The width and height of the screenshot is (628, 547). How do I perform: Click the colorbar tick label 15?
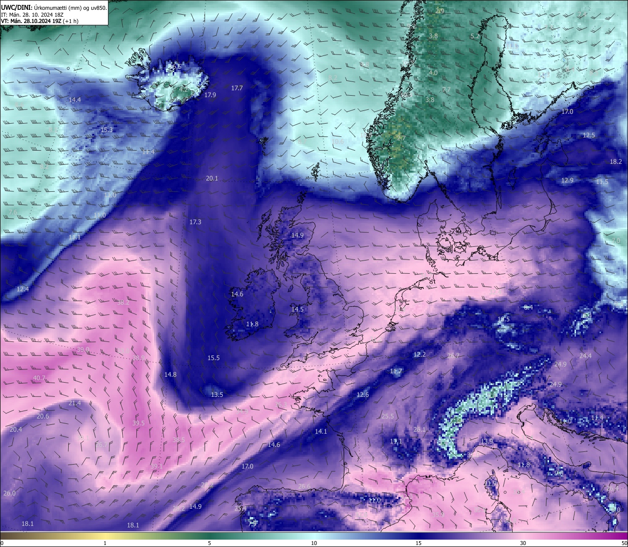[419, 543]
